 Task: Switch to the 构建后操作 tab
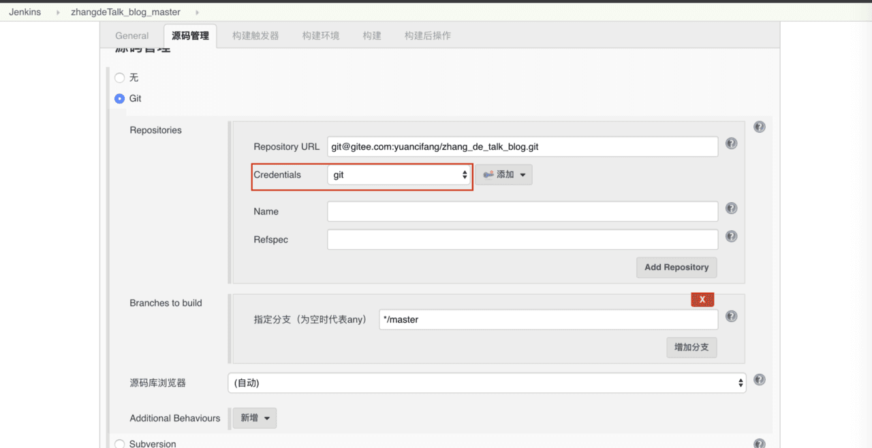pyautogui.click(x=428, y=36)
